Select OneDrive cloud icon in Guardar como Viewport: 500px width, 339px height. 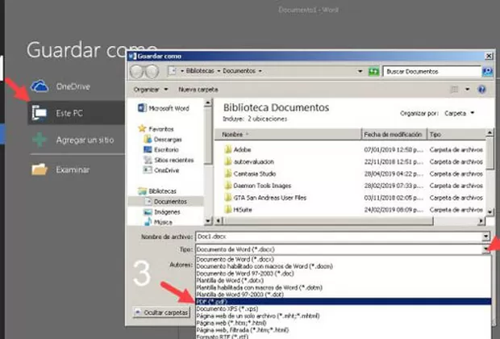40,86
